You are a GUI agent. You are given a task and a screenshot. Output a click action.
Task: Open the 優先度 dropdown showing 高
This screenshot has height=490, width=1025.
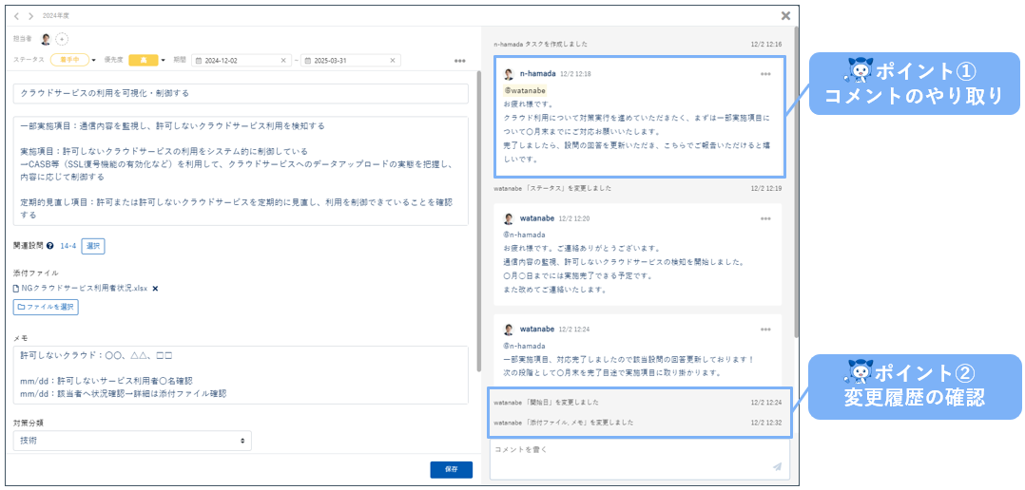[147, 60]
